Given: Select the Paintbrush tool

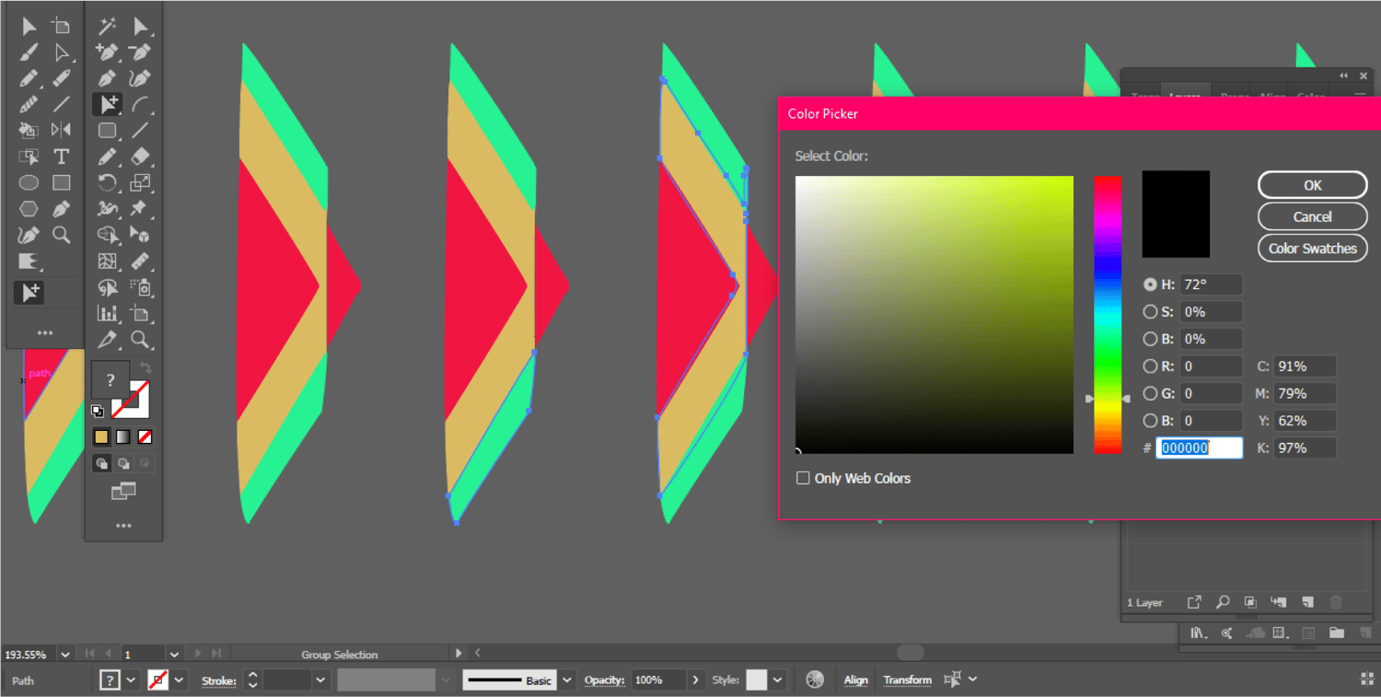Looking at the screenshot, I should [29, 52].
